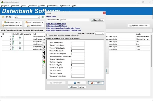Click the "Betreff" ist in Spalte field

pos(78,45)
